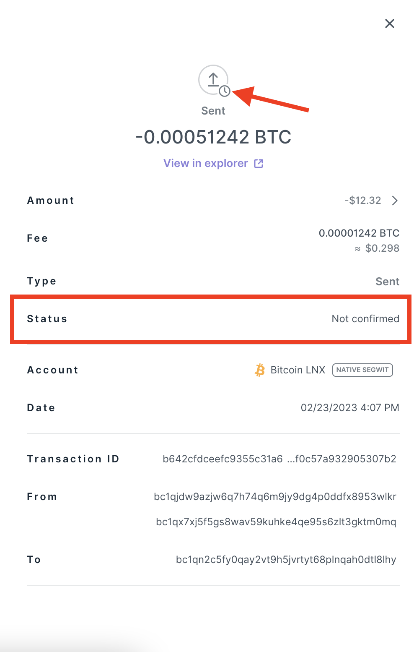The width and height of the screenshot is (414, 652).
Task: Click the external link icon beside explorer
Action: [259, 163]
